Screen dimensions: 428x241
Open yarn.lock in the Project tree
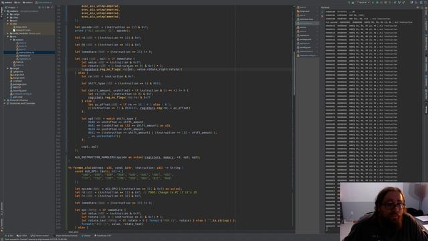point(17,97)
